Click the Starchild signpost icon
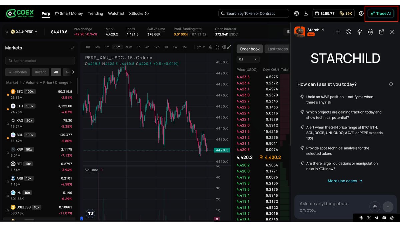Screen dimensions: 400x227 coord(360,32)
